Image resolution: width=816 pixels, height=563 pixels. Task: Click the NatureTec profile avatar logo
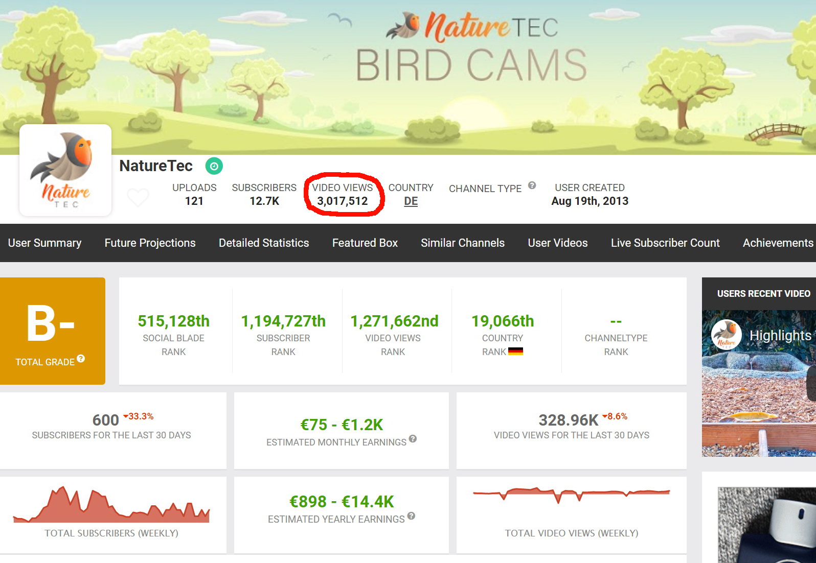pos(65,170)
